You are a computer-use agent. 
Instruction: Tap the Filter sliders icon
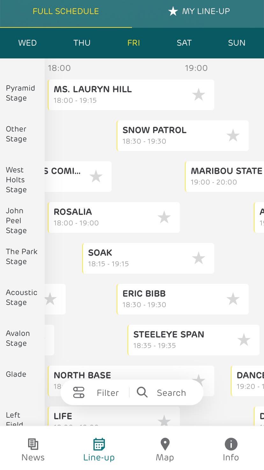[x=79, y=392]
